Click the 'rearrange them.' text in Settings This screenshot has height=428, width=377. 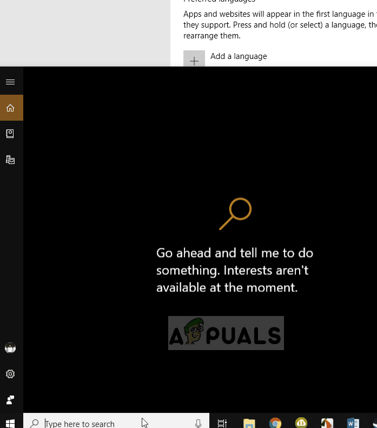click(x=212, y=36)
